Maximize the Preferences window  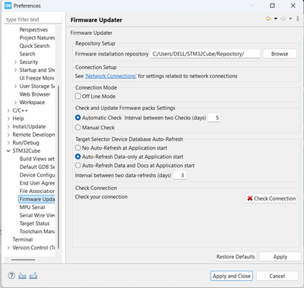(x=272, y=5)
